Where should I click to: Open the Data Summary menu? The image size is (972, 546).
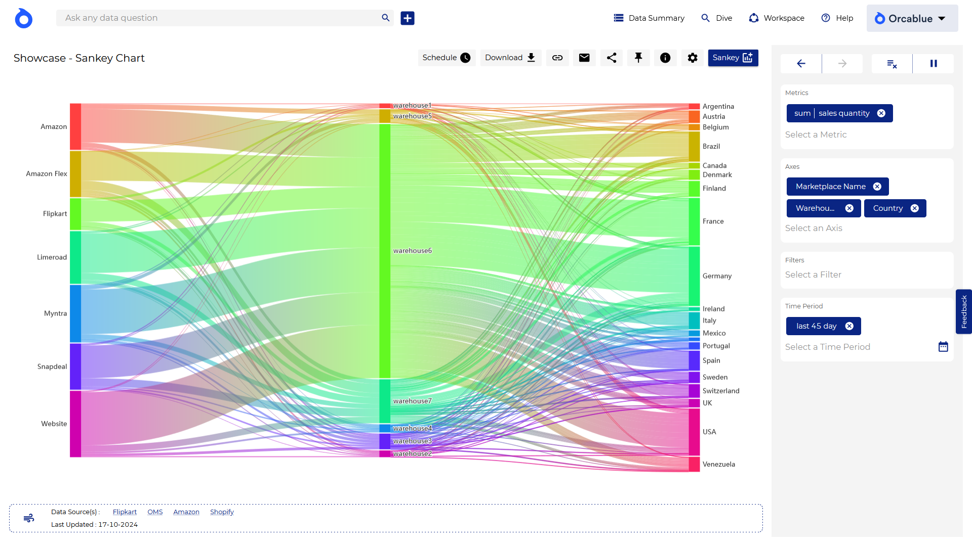click(x=649, y=18)
